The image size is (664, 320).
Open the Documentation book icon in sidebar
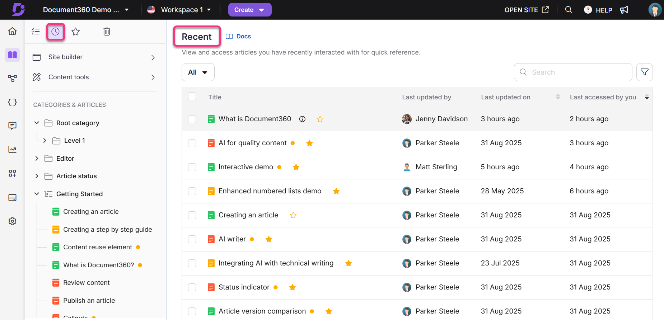point(12,55)
